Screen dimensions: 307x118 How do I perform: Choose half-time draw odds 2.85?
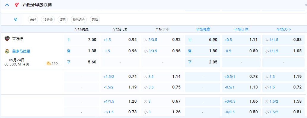pos(203,62)
